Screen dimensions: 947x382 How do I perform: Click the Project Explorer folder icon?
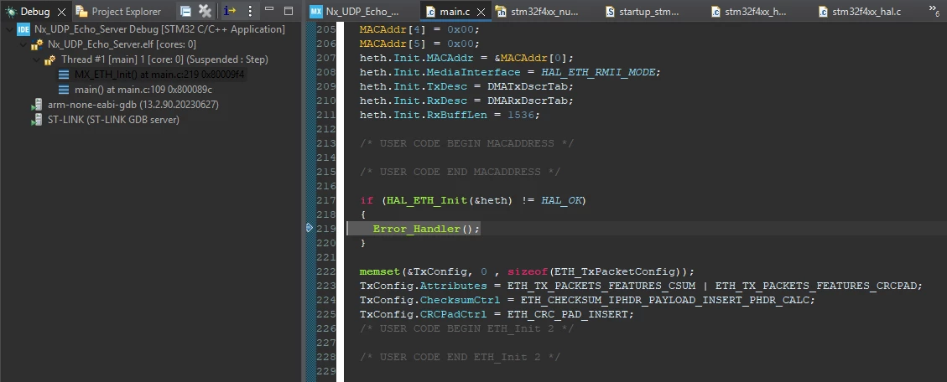(x=82, y=12)
